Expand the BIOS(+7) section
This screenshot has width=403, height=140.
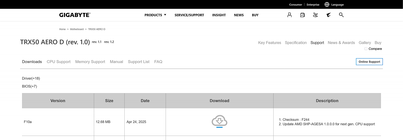point(30,86)
